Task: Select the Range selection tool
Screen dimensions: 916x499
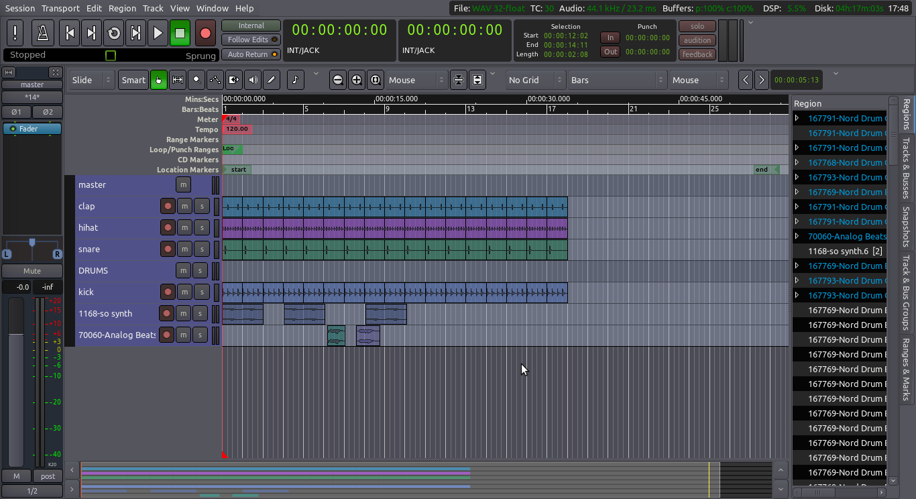Action: click(178, 80)
